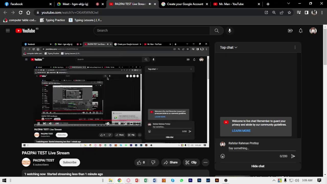The image size is (327, 184).
Task: Focus the Say something chat field
Action: [x=262, y=148]
